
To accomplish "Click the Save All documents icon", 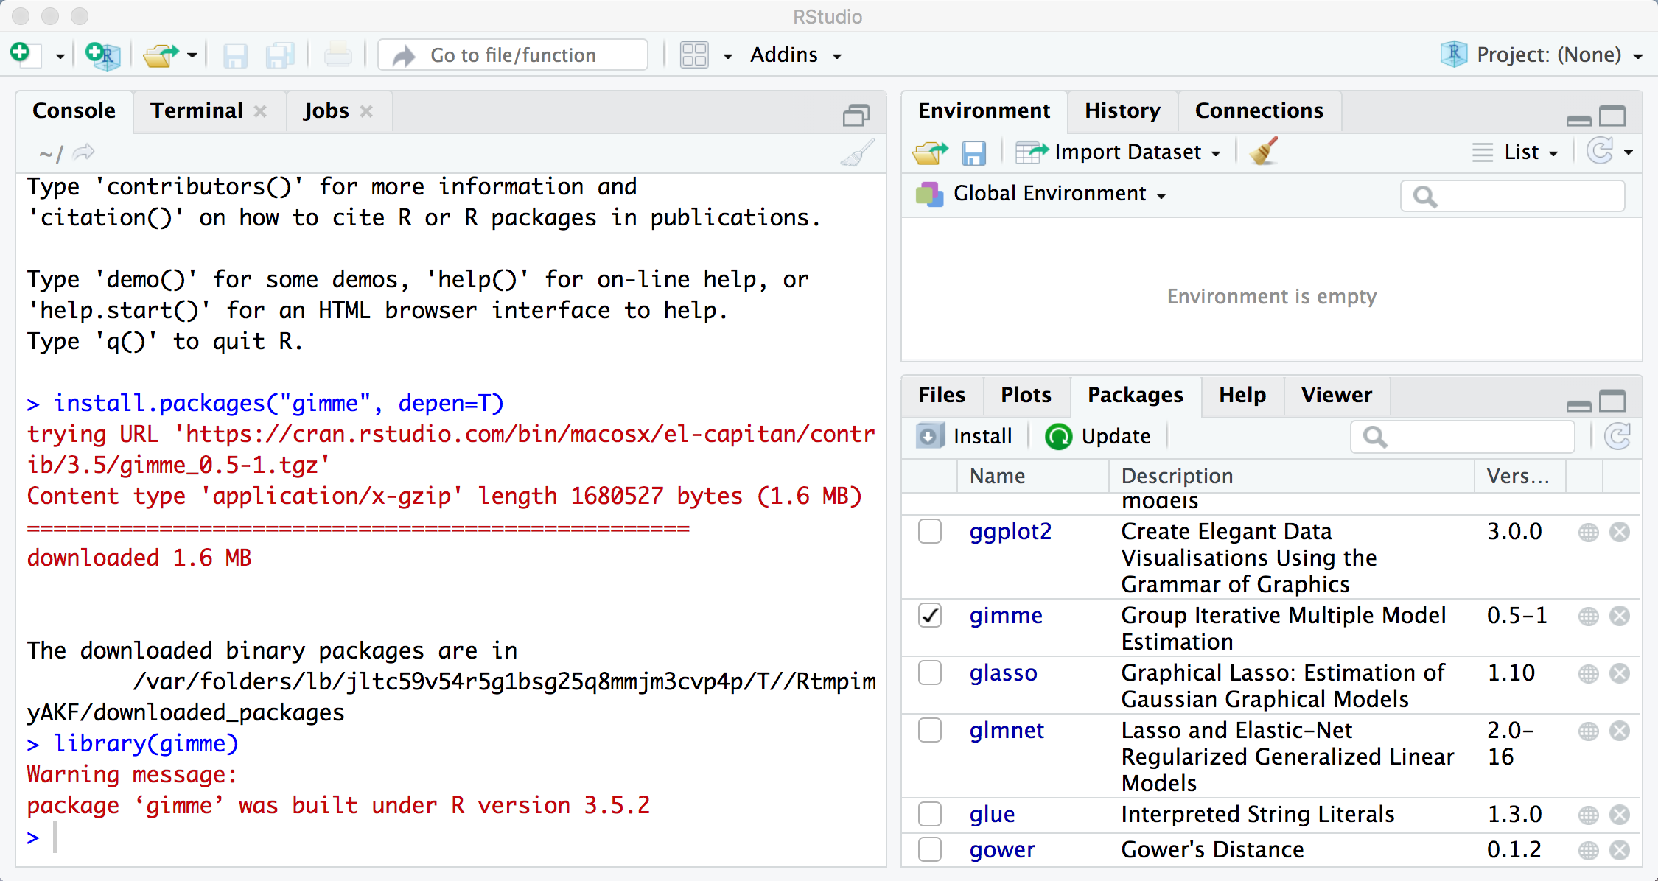I will pyautogui.click(x=280, y=56).
